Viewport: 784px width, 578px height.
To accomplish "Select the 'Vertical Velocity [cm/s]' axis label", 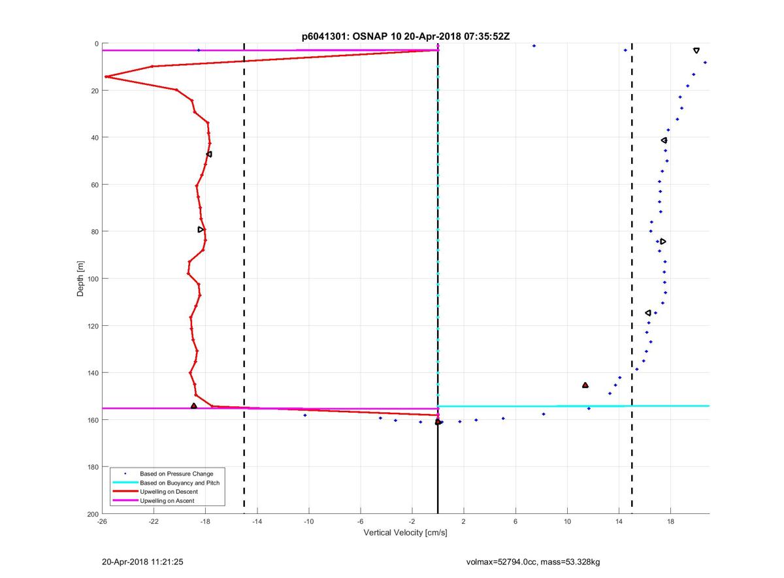I will 405,533.
